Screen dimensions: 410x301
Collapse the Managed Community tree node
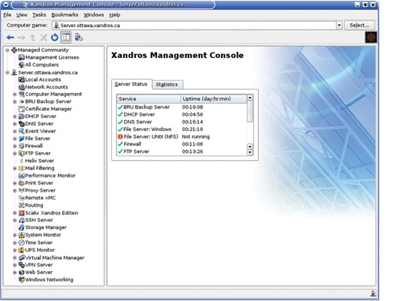[6, 50]
